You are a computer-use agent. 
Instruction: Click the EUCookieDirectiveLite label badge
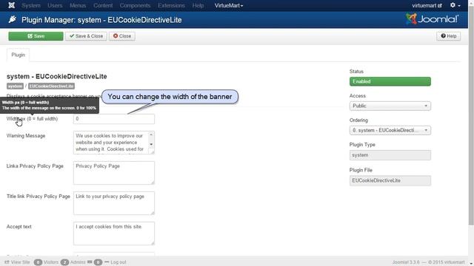coord(51,86)
